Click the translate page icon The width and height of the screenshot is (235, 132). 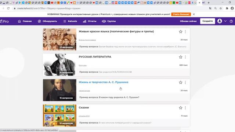coord(210,8)
